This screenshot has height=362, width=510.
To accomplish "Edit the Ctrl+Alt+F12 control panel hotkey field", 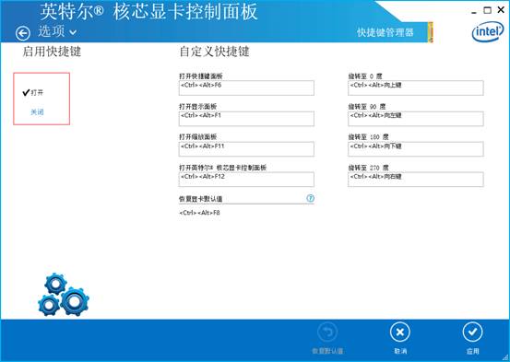I will [x=246, y=180].
